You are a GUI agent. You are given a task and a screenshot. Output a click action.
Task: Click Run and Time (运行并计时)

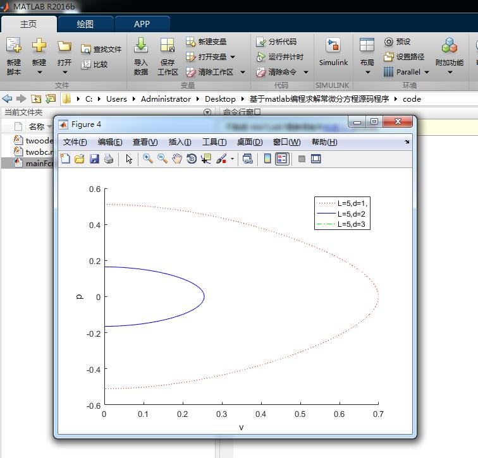280,57
